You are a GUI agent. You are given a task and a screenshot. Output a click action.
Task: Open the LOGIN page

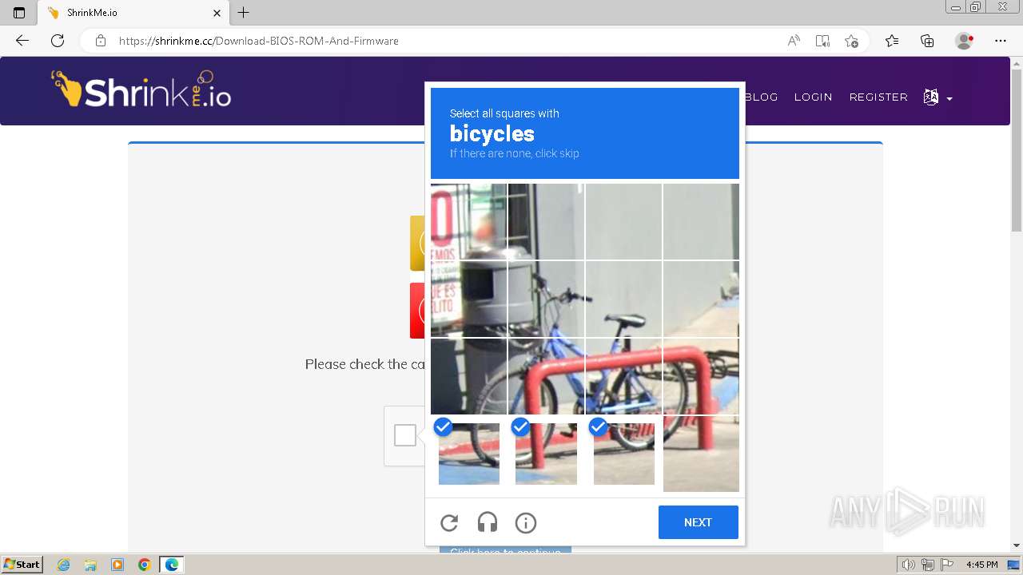pyautogui.click(x=813, y=97)
